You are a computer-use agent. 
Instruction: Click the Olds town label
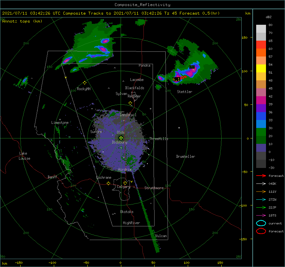pos(121,132)
